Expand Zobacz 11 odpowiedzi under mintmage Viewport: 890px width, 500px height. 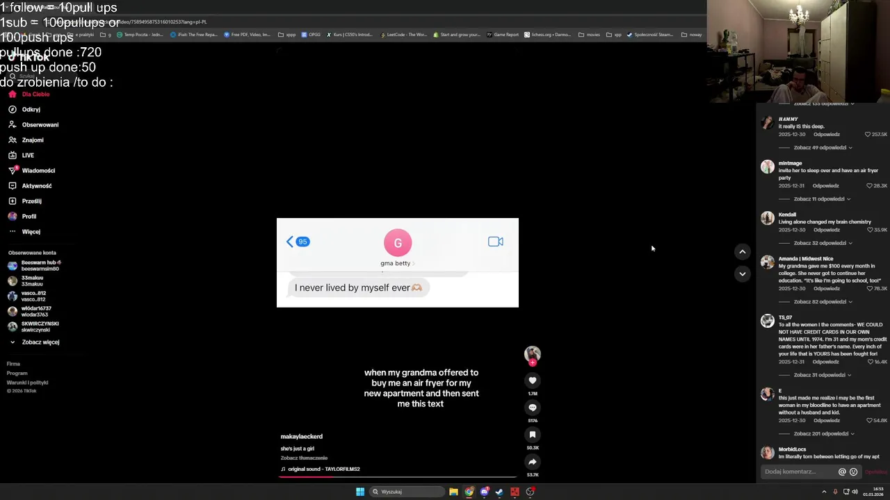pos(822,199)
